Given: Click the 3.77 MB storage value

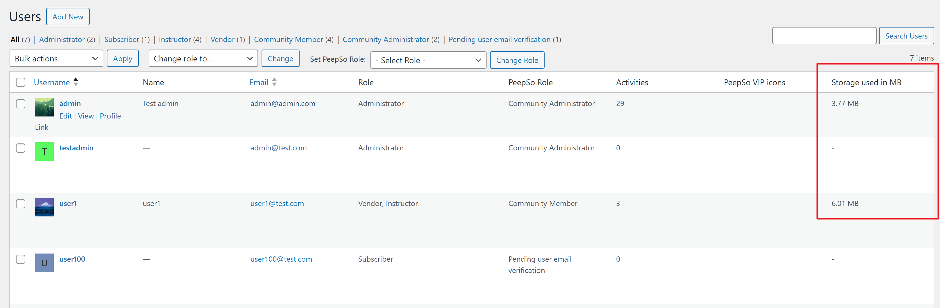Looking at the screenshot, I should (x=845, y=103).
